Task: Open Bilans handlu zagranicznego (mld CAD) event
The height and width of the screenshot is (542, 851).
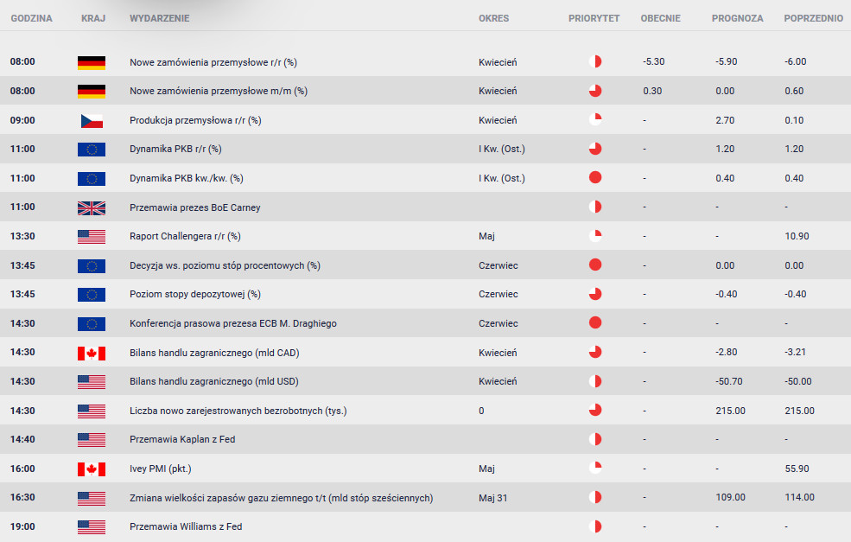Action: 214,353
